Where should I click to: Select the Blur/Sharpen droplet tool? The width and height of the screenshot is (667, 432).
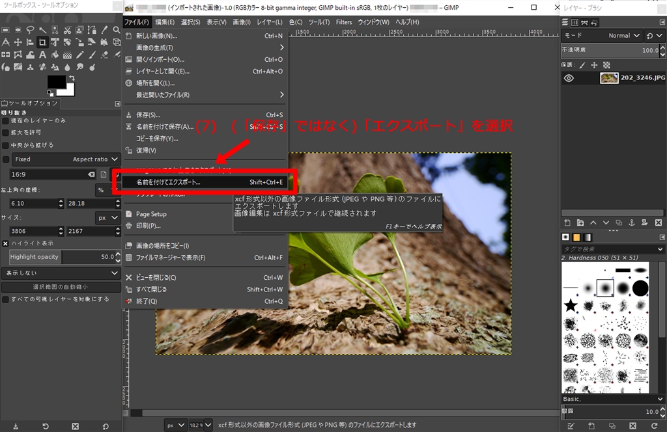(x=67, y=67)
